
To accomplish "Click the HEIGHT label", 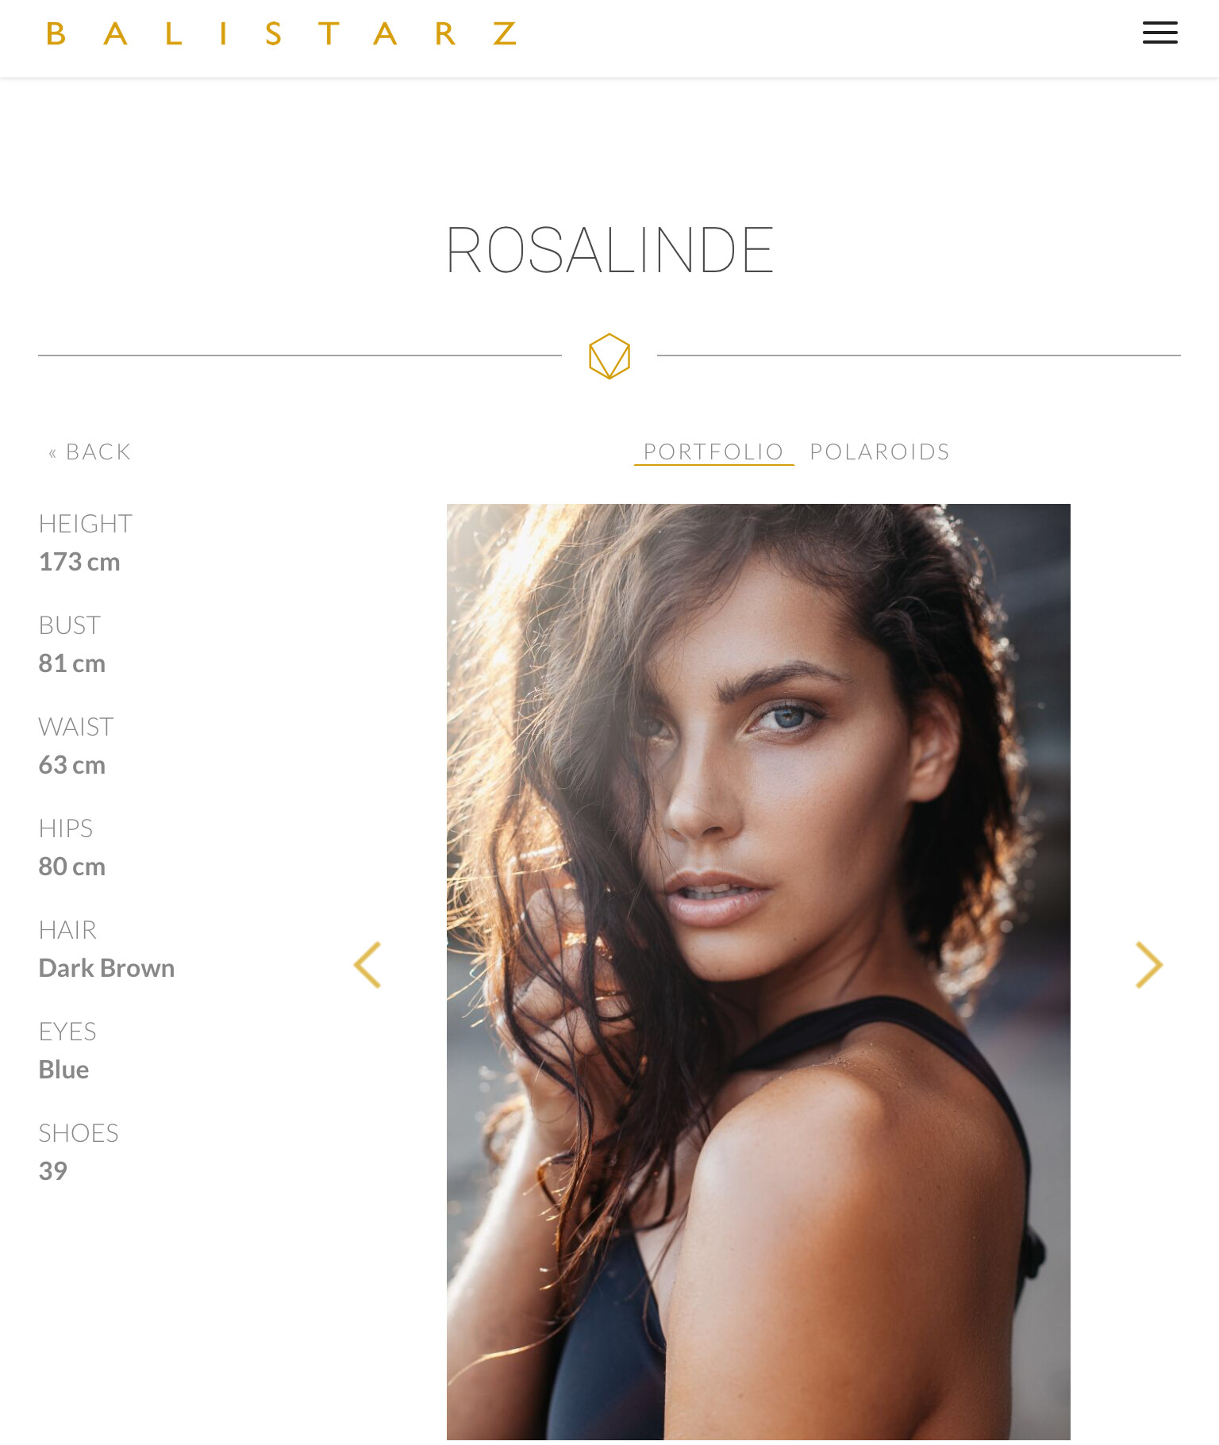I will click(x=86, y=524).
